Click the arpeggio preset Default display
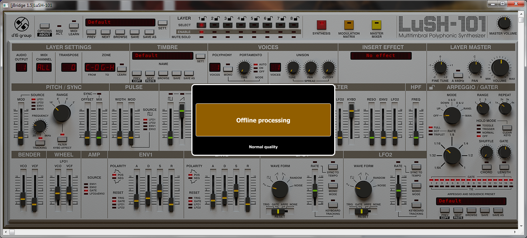 [471, 201]
